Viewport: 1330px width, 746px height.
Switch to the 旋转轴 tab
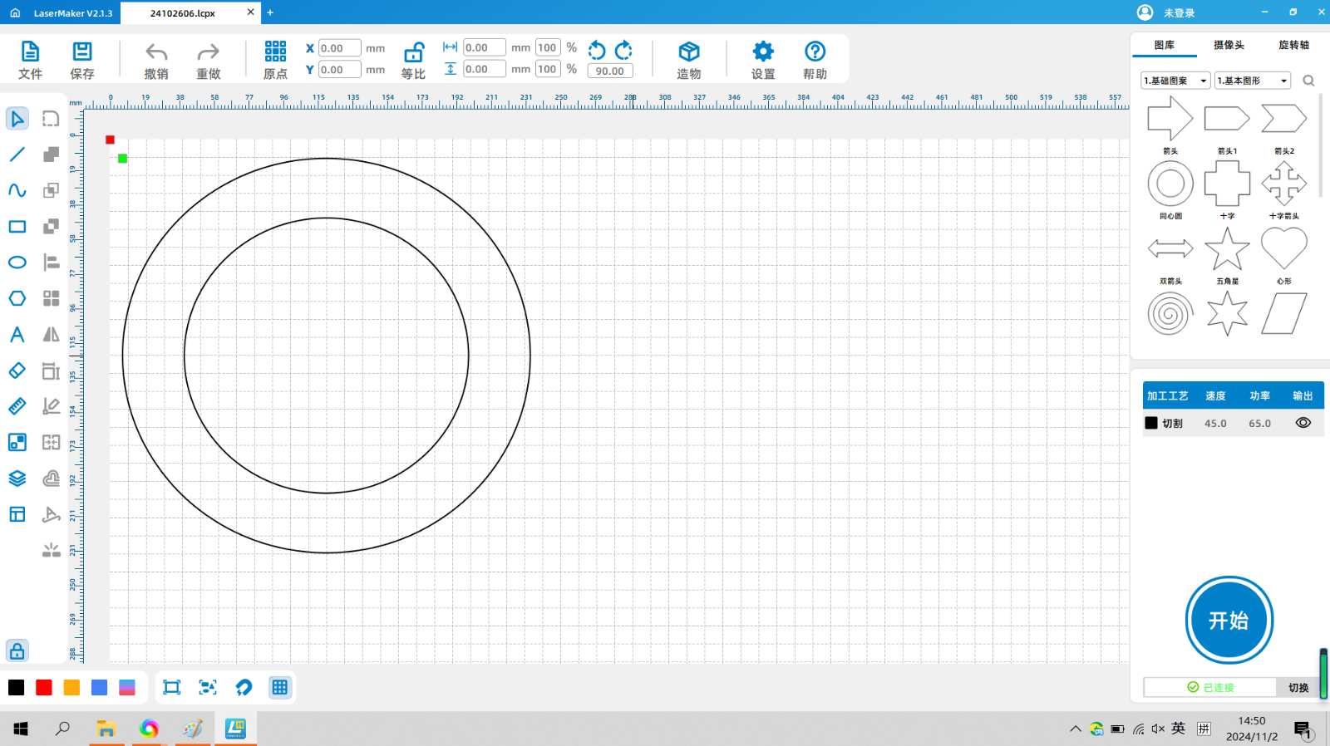(1293, 45)
